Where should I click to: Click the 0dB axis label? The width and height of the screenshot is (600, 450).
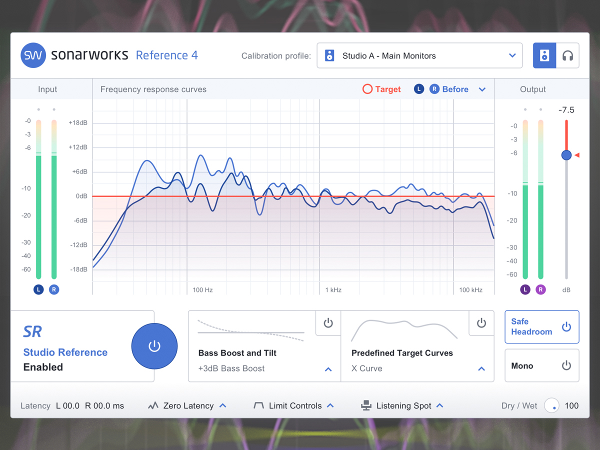coord(81,196)
